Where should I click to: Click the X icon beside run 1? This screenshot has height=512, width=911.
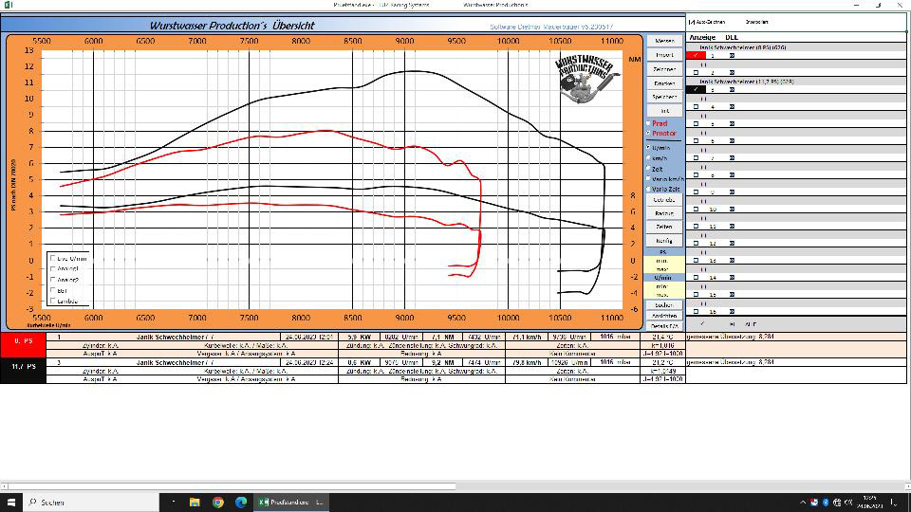coord(732,56)
